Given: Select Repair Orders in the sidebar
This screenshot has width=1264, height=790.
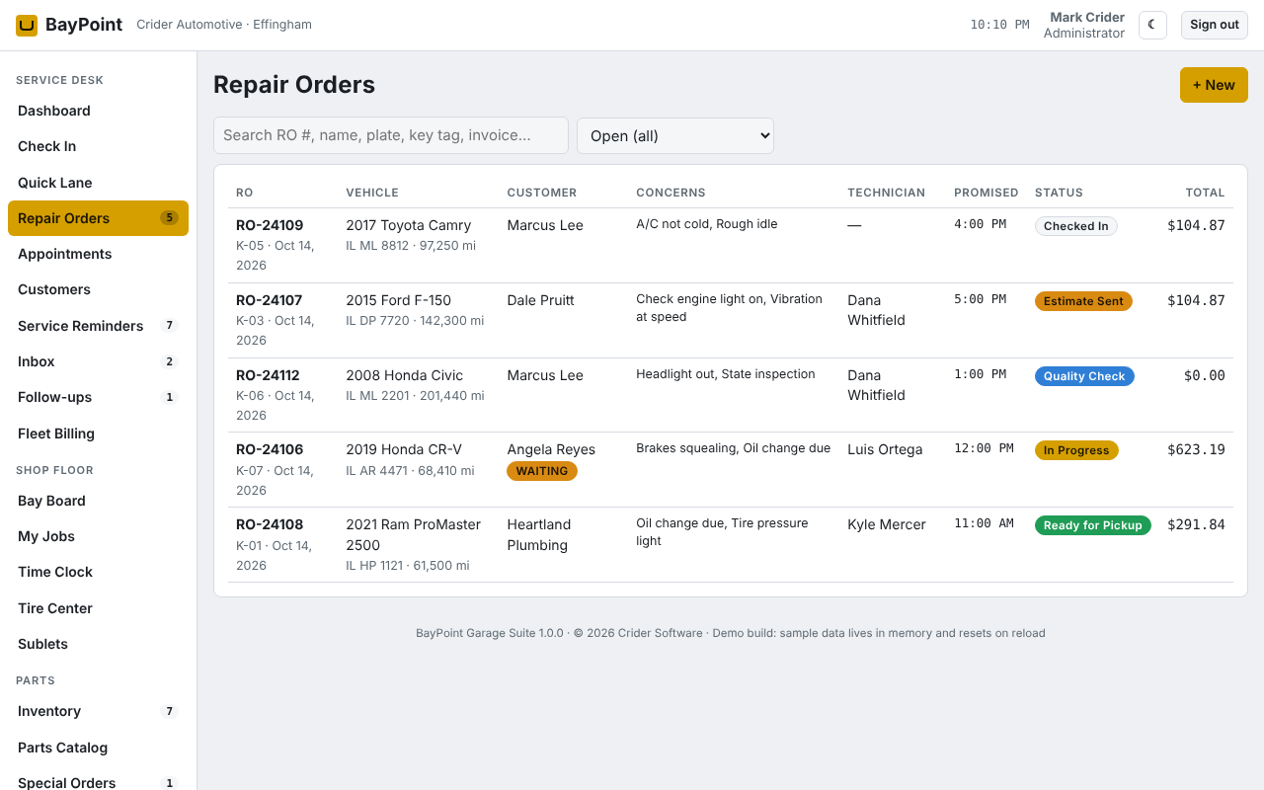Looking at the screenshot, I should pyautogui.click(x=98, y=218).
